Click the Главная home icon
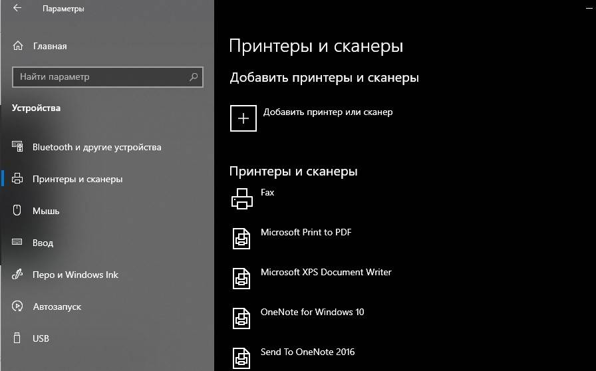596x371 pixels. click(x=18, y=47)
